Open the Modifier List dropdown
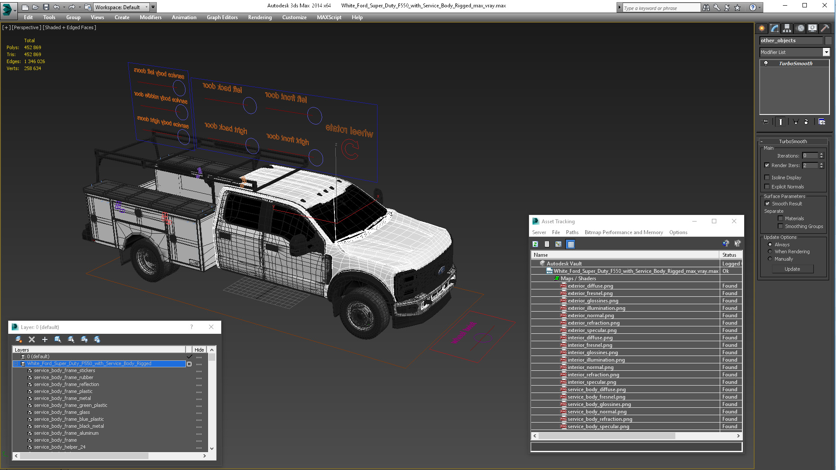 coord(826,52)
